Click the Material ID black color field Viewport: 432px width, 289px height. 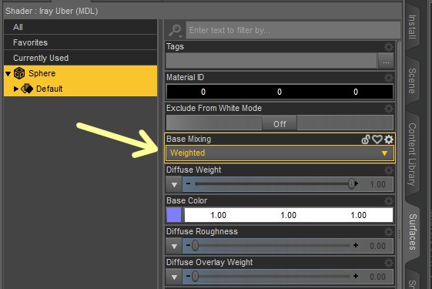[x=280, y=92]
